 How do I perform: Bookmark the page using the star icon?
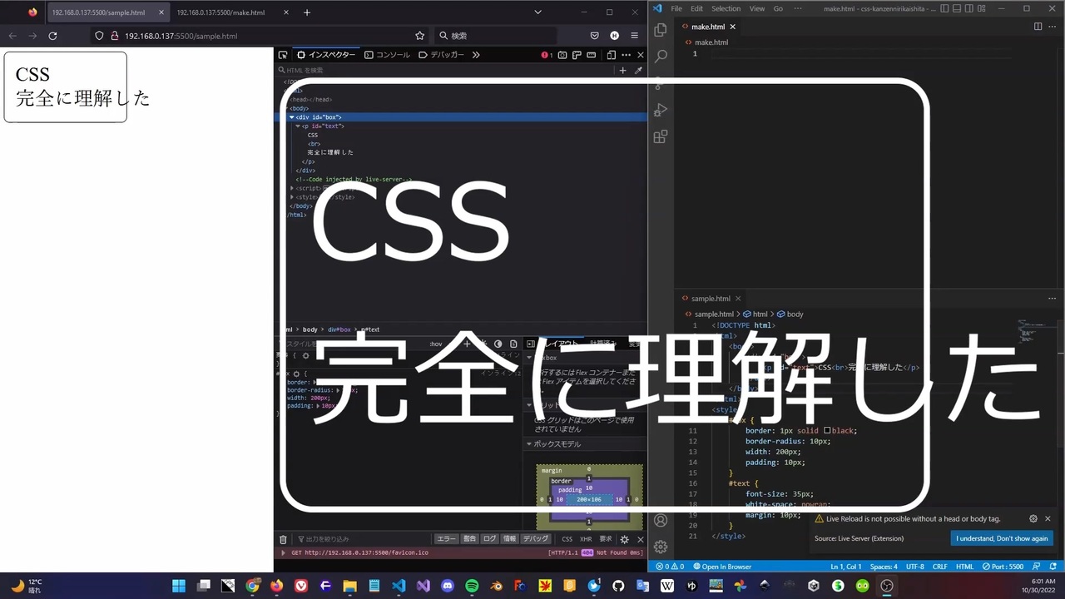click(419, 36)
